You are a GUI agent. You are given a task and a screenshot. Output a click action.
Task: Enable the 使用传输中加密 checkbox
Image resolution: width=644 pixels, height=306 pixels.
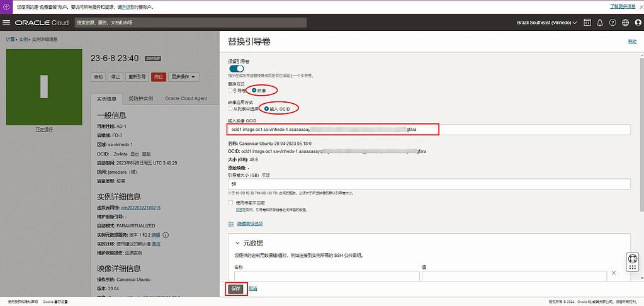click(231, 203)
